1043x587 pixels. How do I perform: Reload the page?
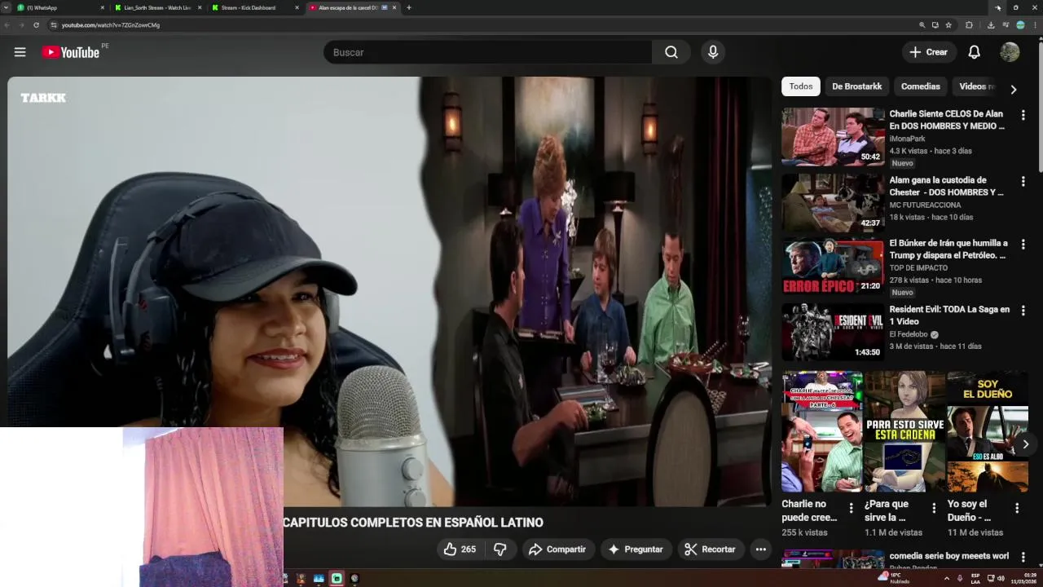(x=36, y=25)
